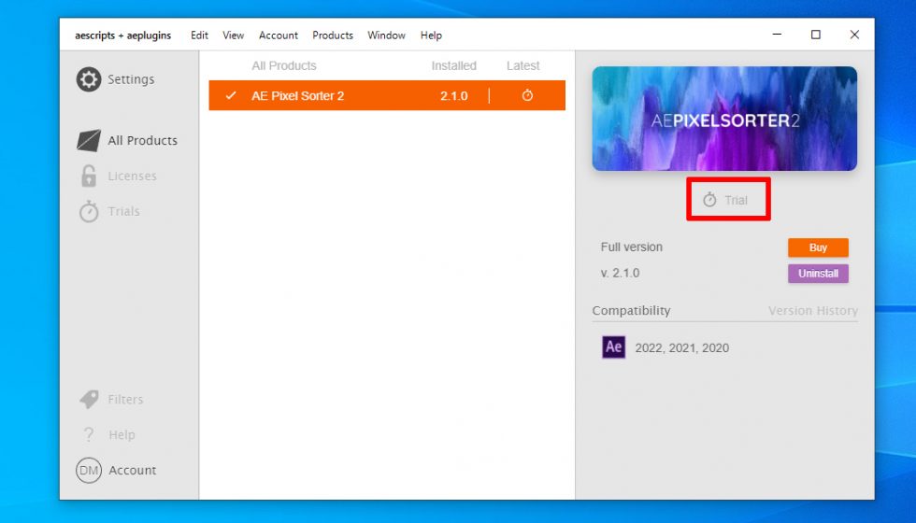Select the AE Pixel Sorter 2 product name
Screen dimensions: 916x523
click(298, 95)
